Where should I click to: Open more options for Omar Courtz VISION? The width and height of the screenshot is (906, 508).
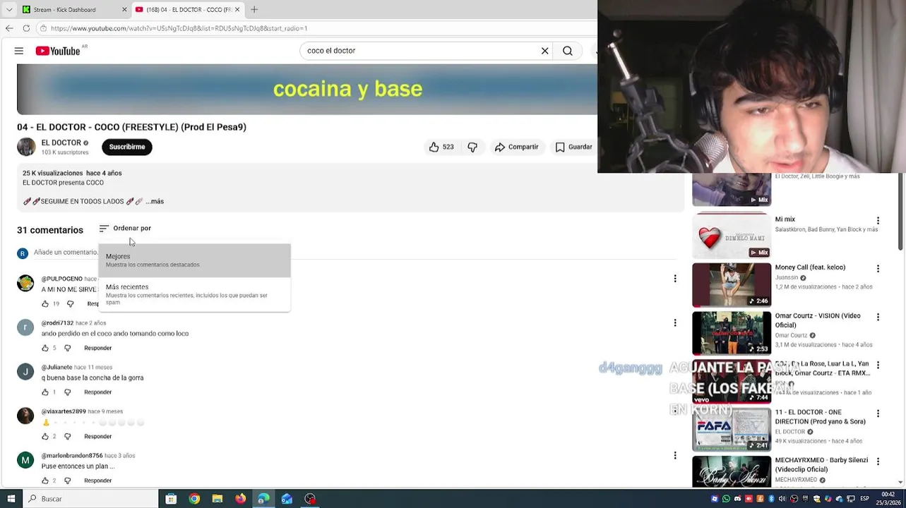click(878, 317)
